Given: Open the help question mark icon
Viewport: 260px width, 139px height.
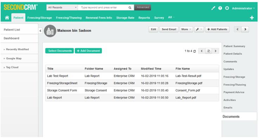Looking at the screenshot, I should 220,8.
